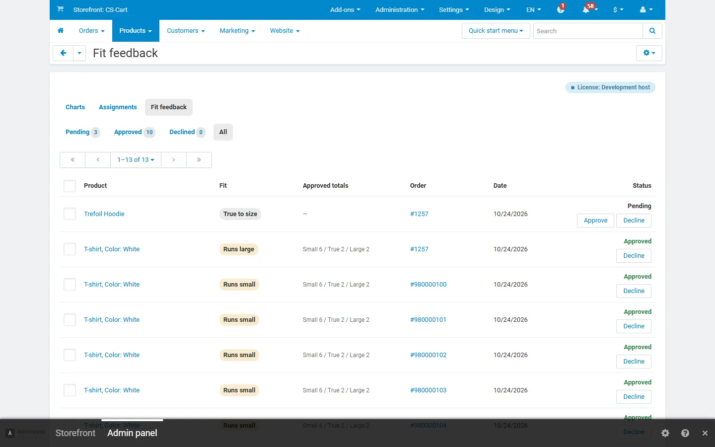Open the Orders menu

(92, 31)
